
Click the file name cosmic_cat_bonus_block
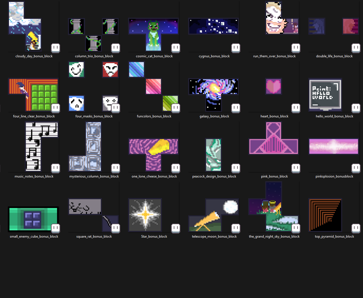click(154, 56)
